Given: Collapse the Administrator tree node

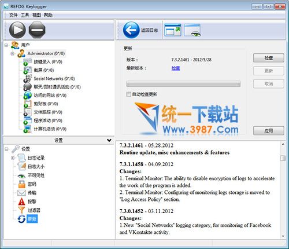Looking at the screenshot, I should pyautogui.click(x=12, y=53).
